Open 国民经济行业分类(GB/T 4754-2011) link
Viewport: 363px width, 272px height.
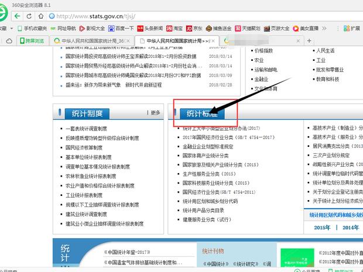[x=219, y=192]
